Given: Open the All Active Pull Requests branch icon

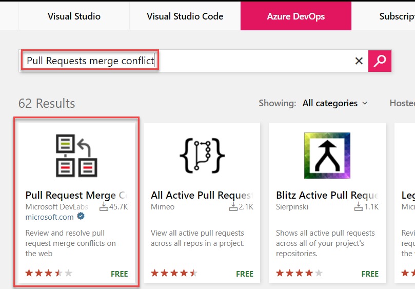Looking at the screenshot, I should [202, 156].
